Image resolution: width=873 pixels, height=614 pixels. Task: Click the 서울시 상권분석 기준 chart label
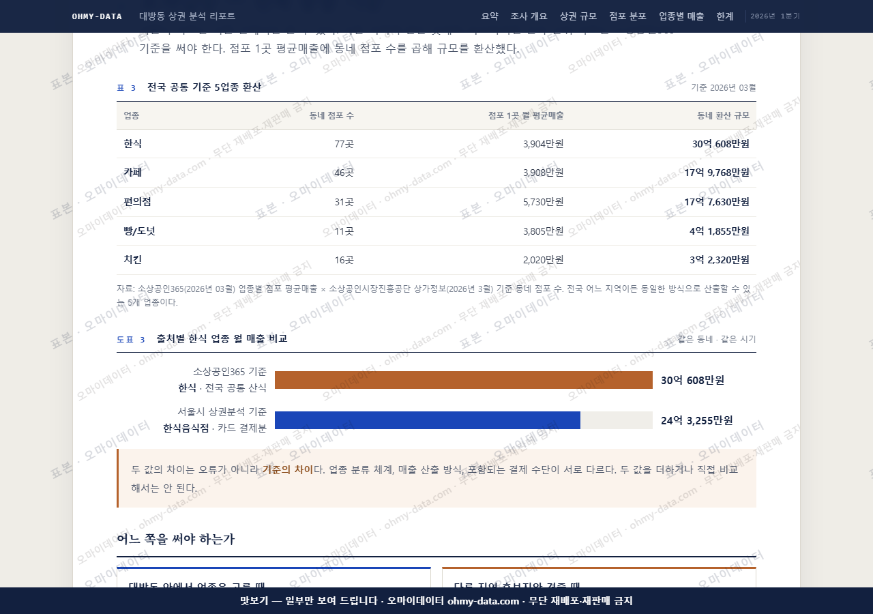tap(222, 412)
